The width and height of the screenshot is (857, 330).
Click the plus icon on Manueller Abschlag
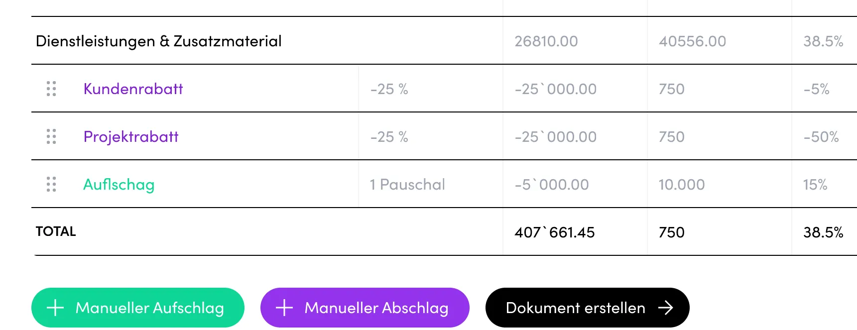click(x=284, y=307)
